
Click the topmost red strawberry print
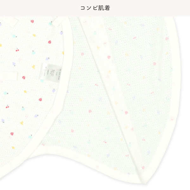tap(32, 22)
